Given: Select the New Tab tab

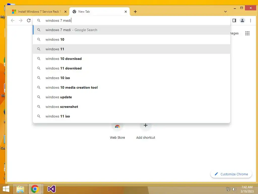Looking at the screenshot, I should 99,12.
